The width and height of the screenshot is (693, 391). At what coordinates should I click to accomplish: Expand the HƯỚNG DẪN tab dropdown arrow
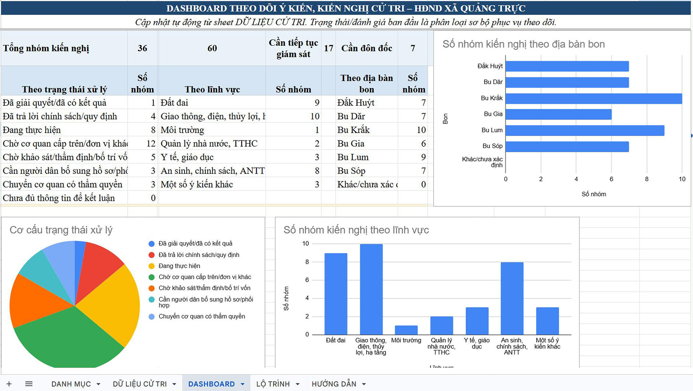click(364, 384)
